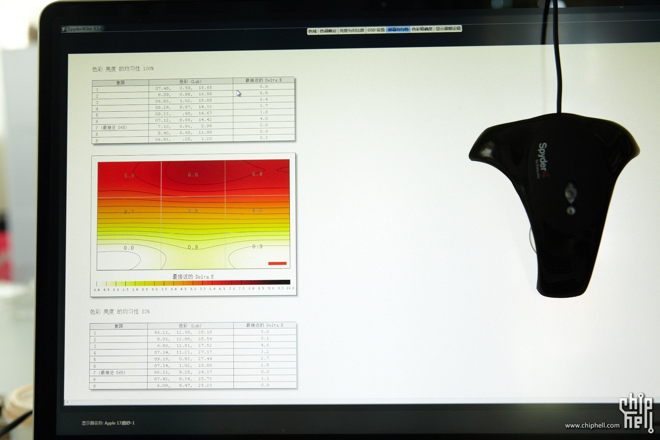The height and width of the screenshot is (440, 660).
Task: Select Delta E 1.1 cell in 83% table
Action: (x=265, y=378)
